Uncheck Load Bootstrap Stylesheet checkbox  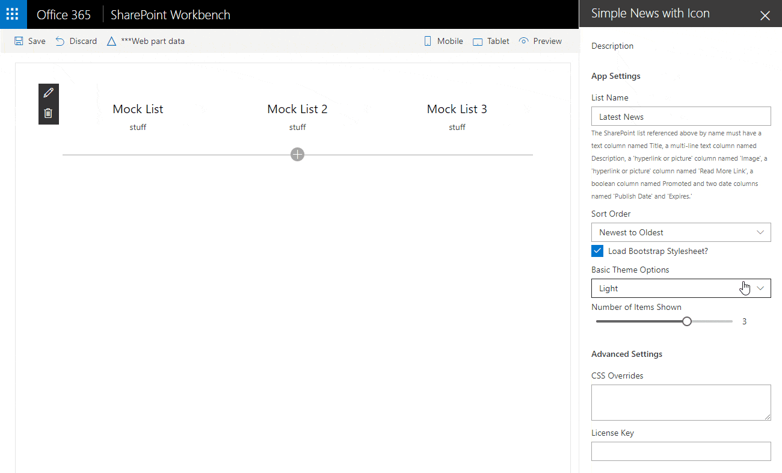(597, 251)
